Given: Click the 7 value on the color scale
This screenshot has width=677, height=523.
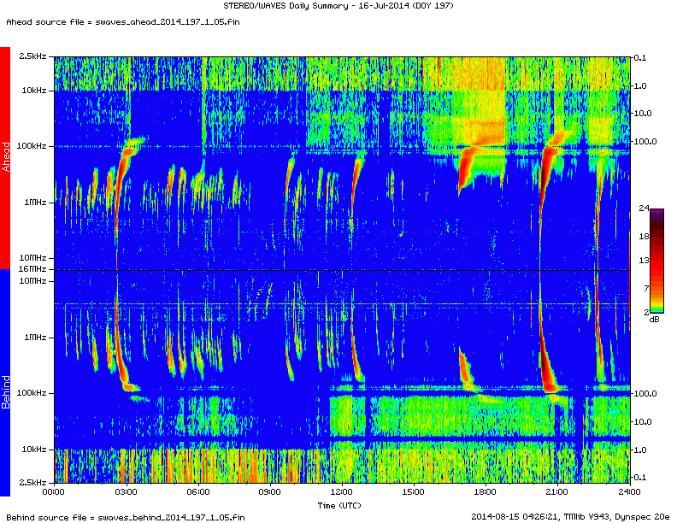Looking at the screenshot, I should click(x=646, y=288).
